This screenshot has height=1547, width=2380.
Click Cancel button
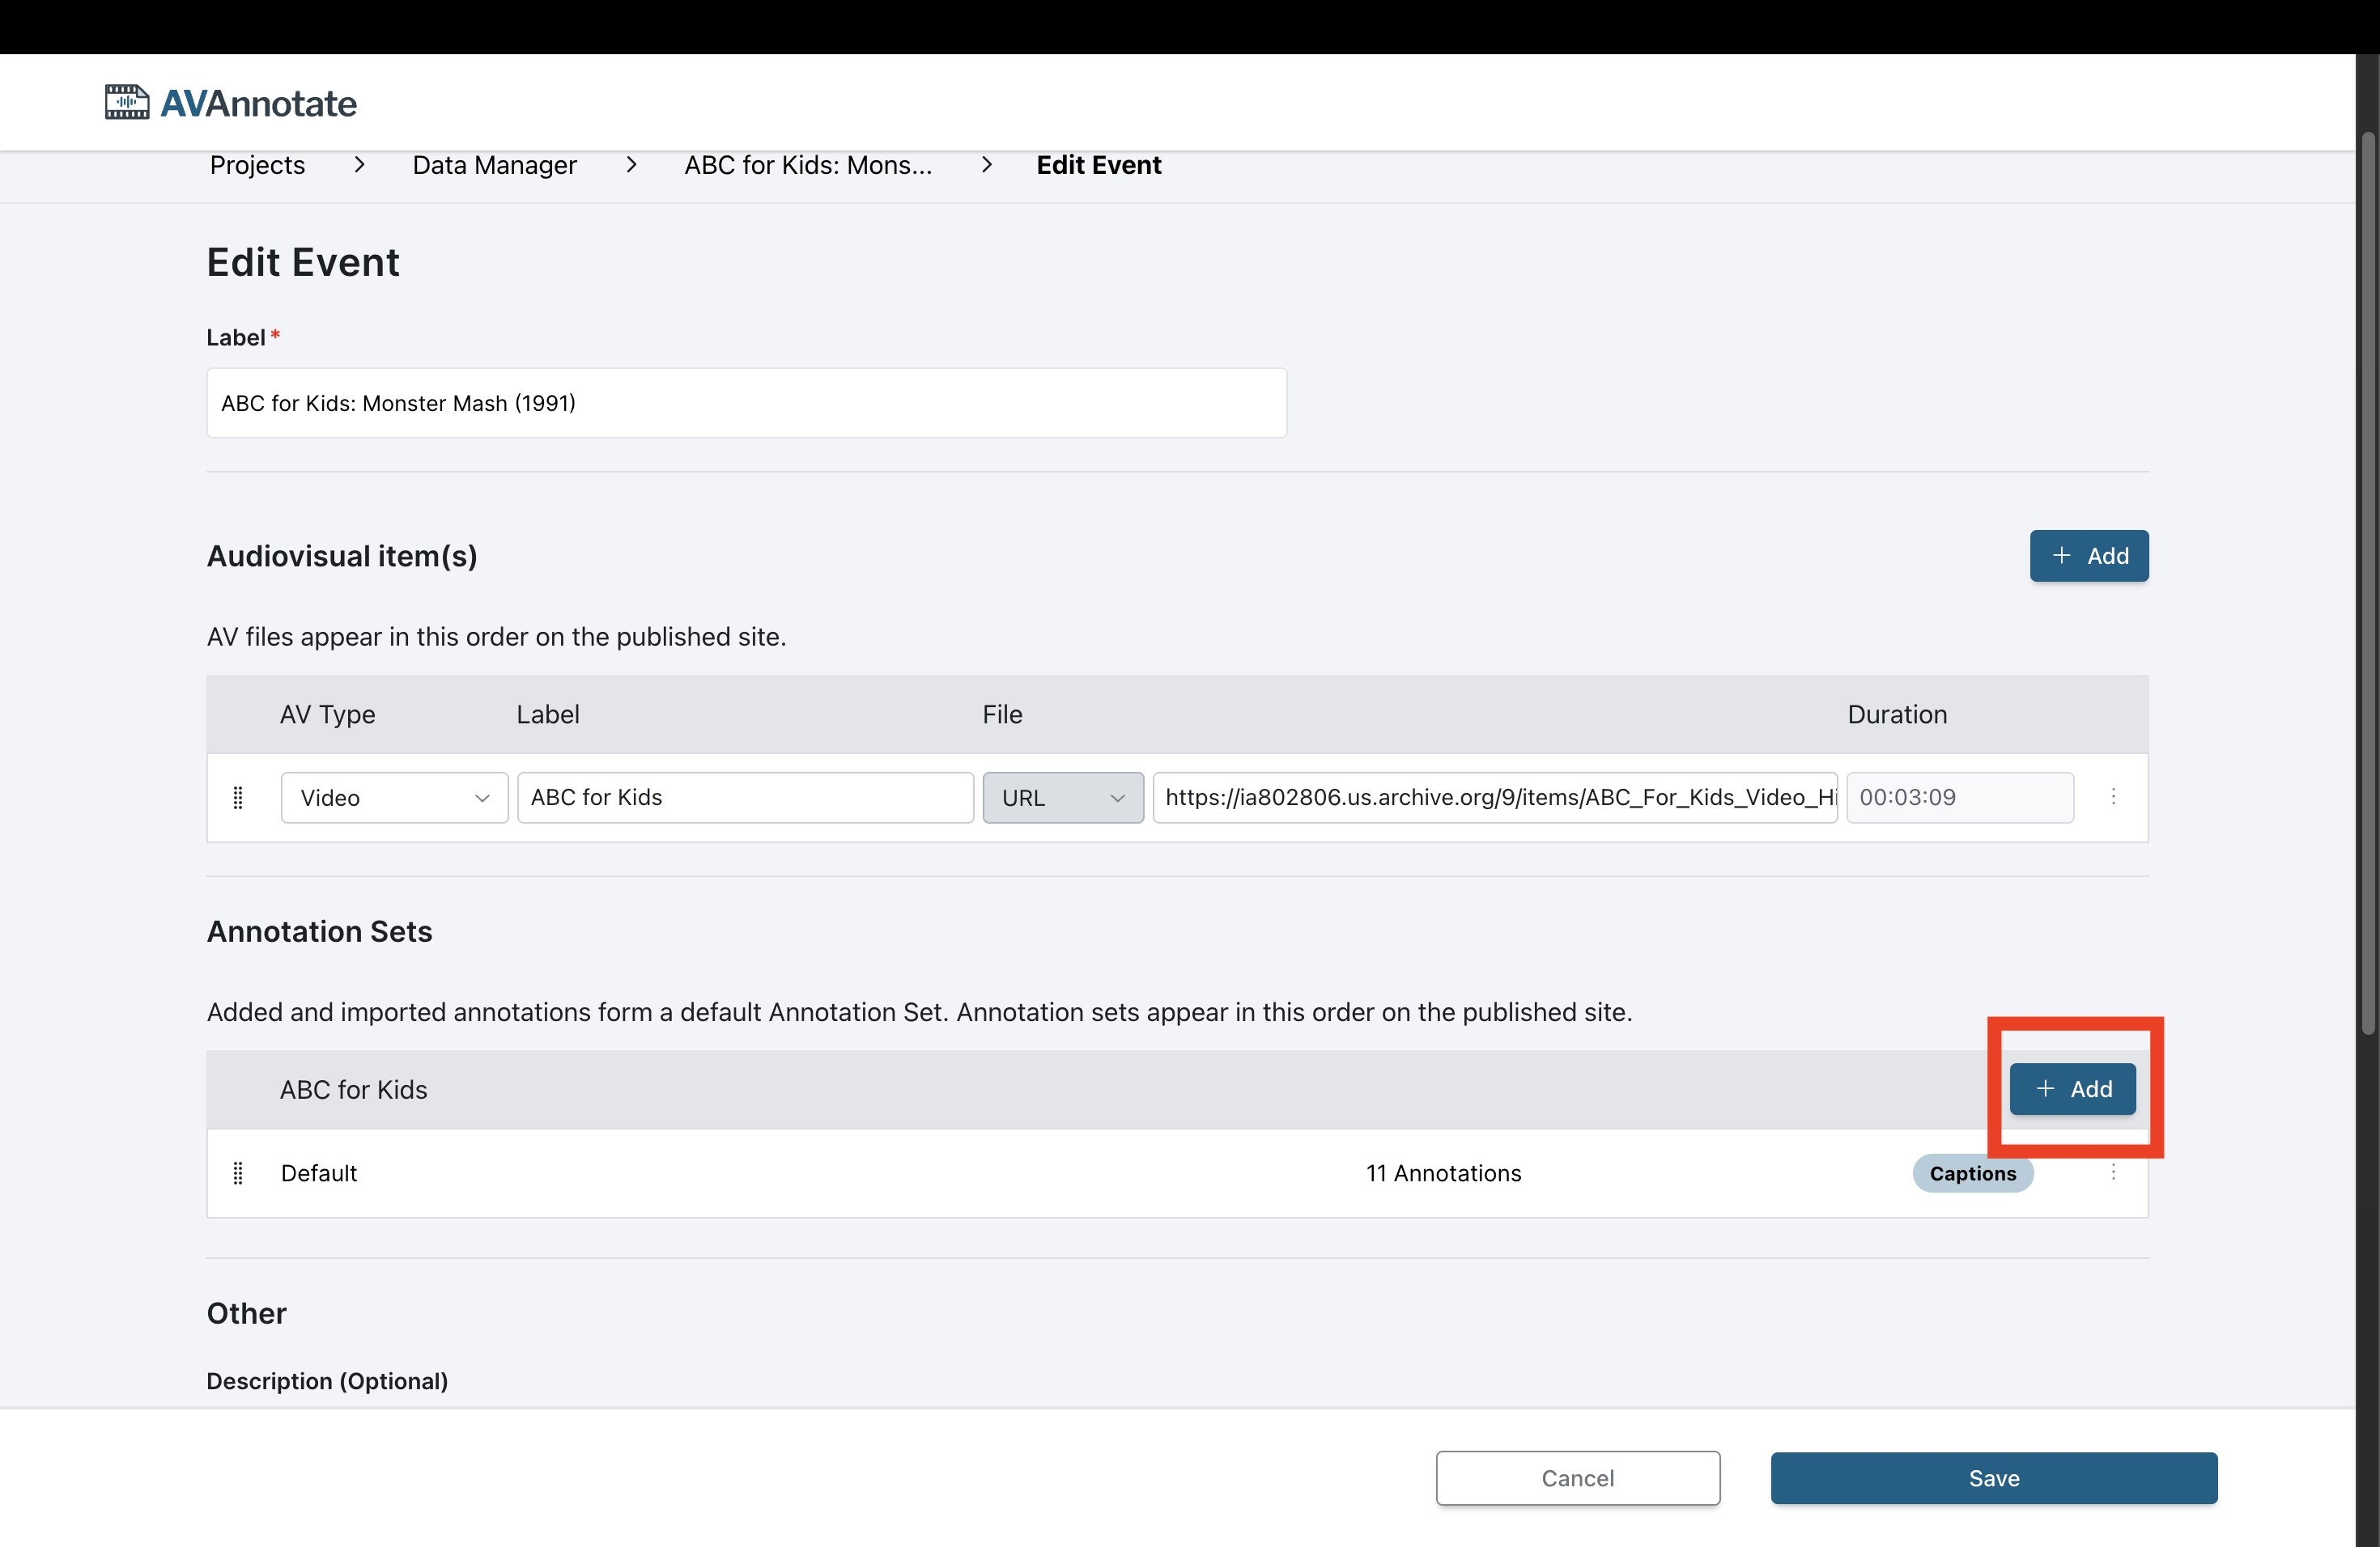(x=1577, y=1477)
